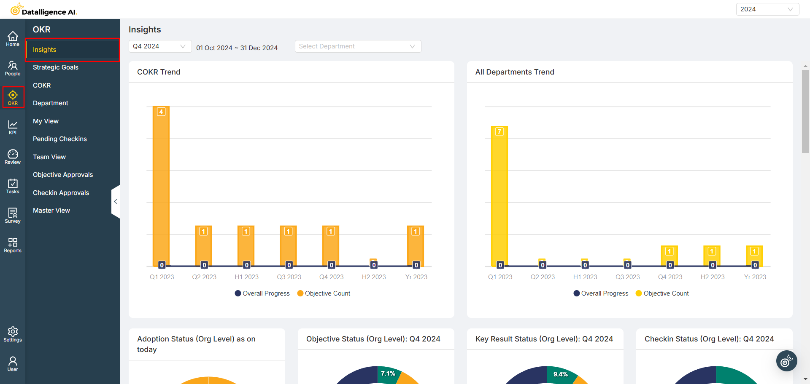The image size is (810, 384).
Task: Switch to Strategic Goals in OKR menu
Action: click(55, 67)
